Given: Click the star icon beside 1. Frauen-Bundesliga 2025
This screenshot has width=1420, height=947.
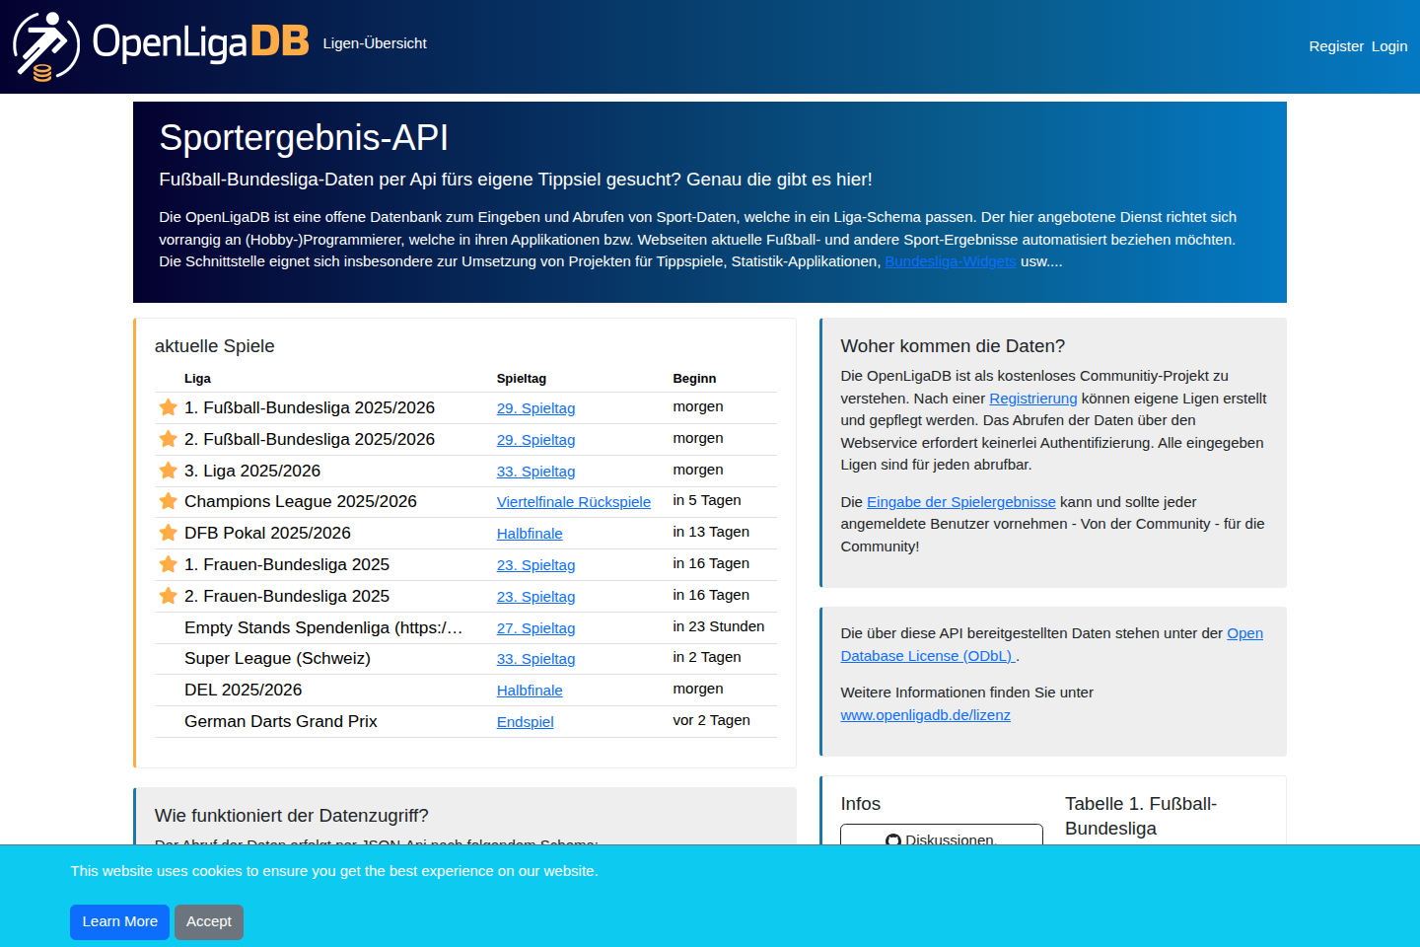Looking at the screenshot, I should pos(167,564).
